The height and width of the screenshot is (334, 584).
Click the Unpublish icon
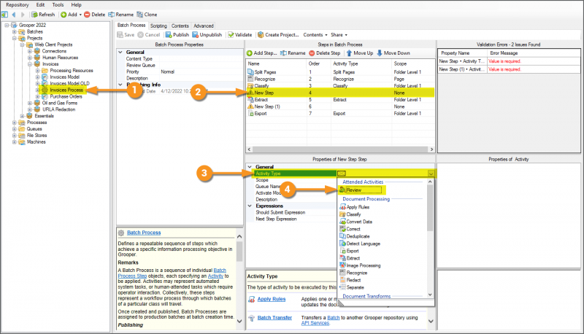tap(195, 34)
